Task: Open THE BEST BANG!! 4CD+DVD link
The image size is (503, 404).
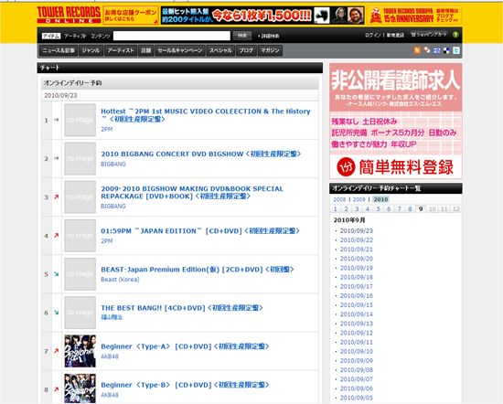Action: [x=182, y=308]
